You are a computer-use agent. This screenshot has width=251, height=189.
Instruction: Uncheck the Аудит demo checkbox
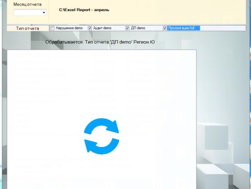[x=90, y=28]
